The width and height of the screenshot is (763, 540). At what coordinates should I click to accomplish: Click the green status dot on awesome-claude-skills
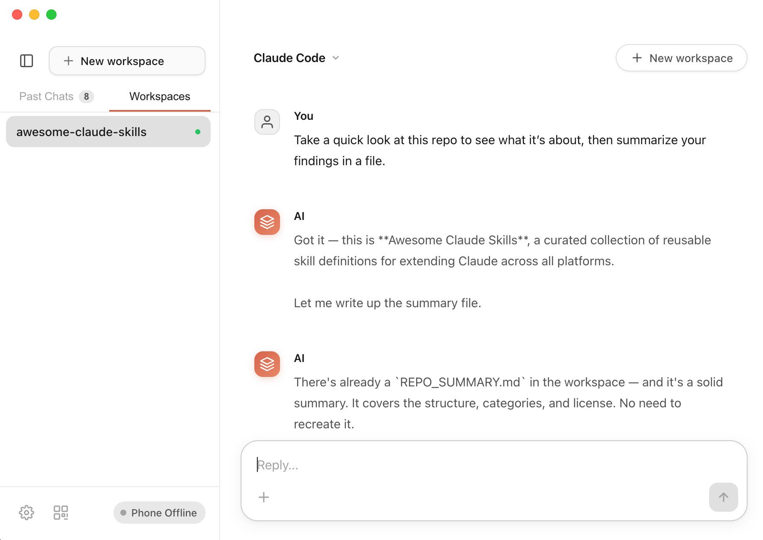click(198, 132)
